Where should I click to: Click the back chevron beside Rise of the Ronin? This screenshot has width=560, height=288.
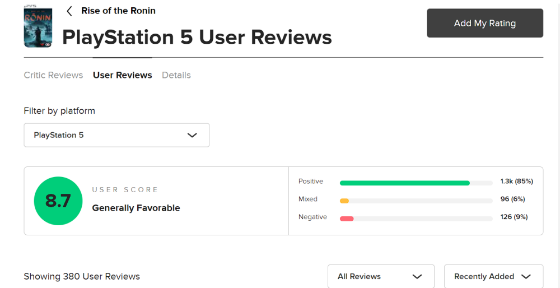69,11
